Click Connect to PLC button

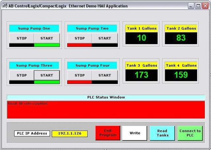(190, 133)
